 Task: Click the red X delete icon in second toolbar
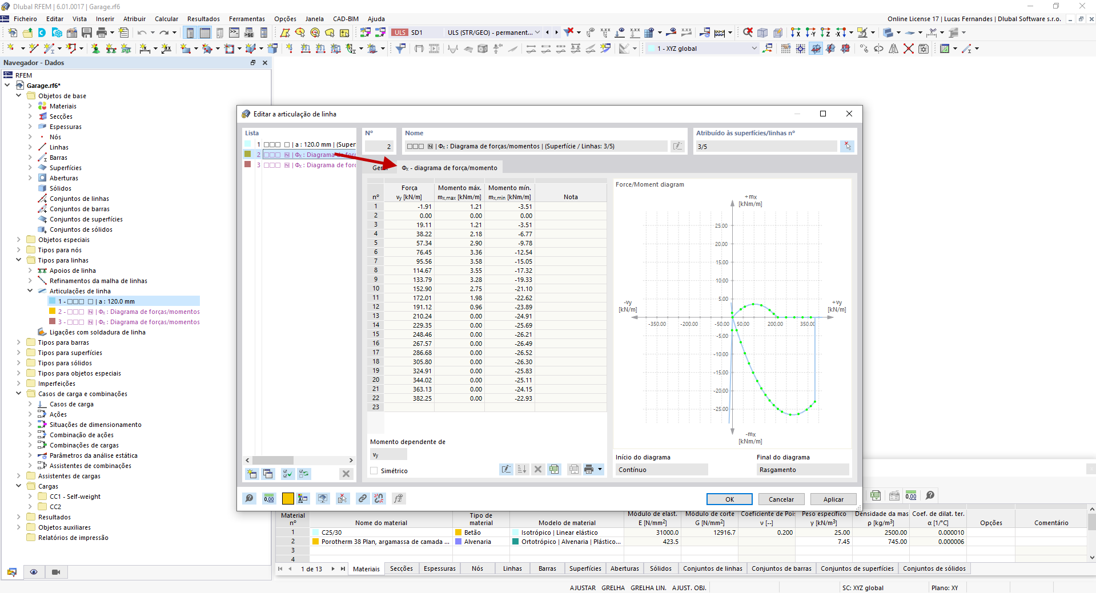908,49
